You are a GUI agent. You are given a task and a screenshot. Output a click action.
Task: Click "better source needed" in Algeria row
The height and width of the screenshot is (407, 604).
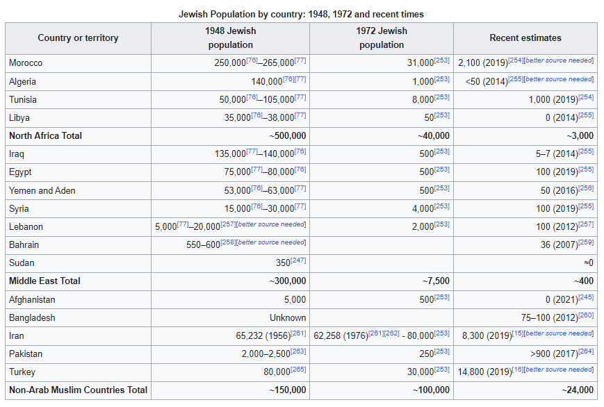pyautogui.click(x=560, y=79)
